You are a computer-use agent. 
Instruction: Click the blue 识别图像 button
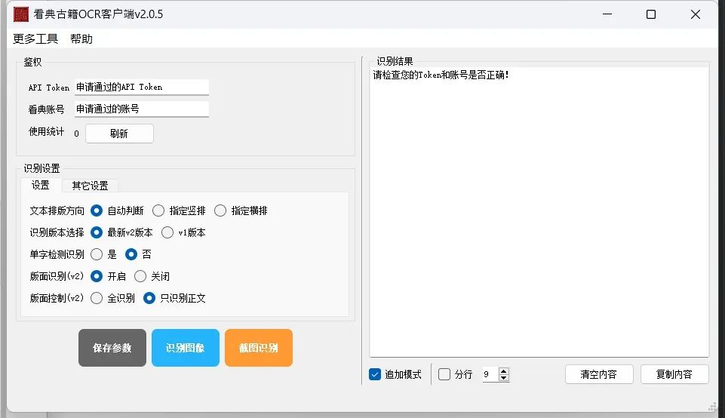click(186, 348)
